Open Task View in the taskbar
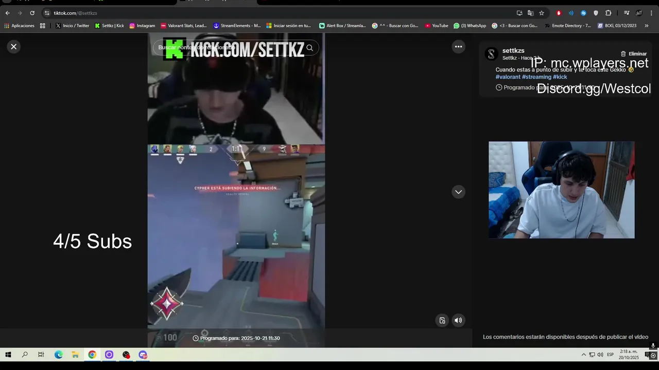 41,355
